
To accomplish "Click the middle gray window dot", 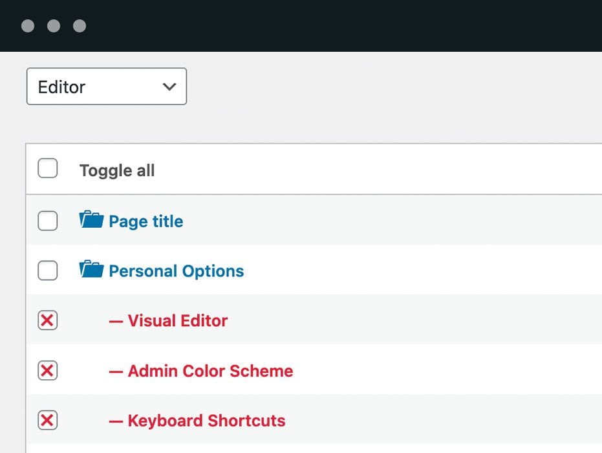I will click(54, 26).
